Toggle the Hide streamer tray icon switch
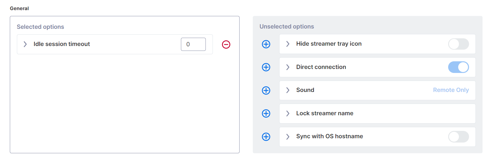This screenshot has width=489, height=160. tap(458, 44)
